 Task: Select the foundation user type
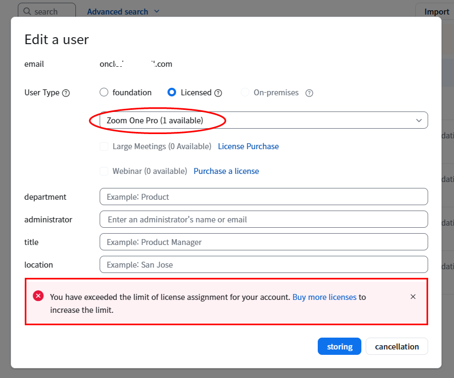104,93
